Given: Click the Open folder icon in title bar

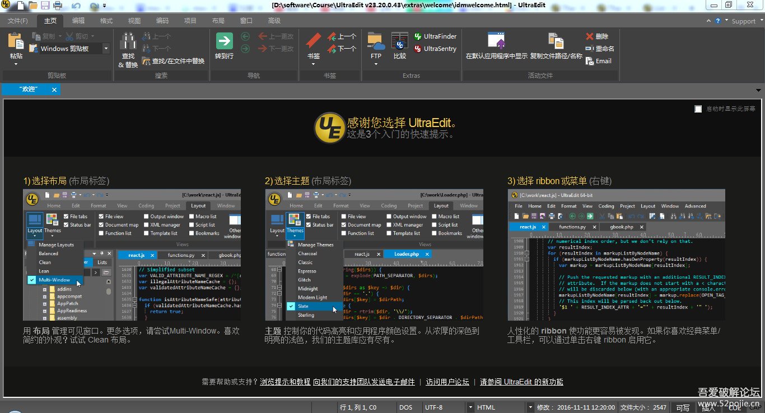Looking at the screenshot, I should point(33,6).
